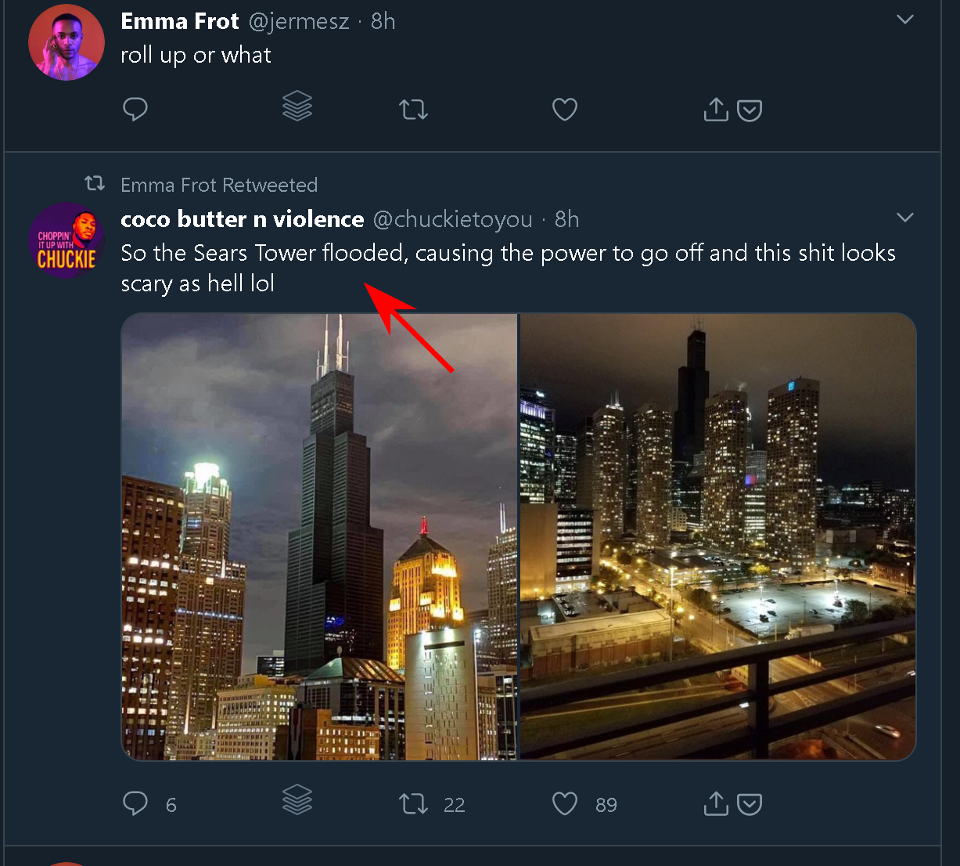The height and width of the screenshot is (866, 960).
Task: Click Buffer stack icon on Emma Frot's tweet
Action: click(x=297, y=106)
